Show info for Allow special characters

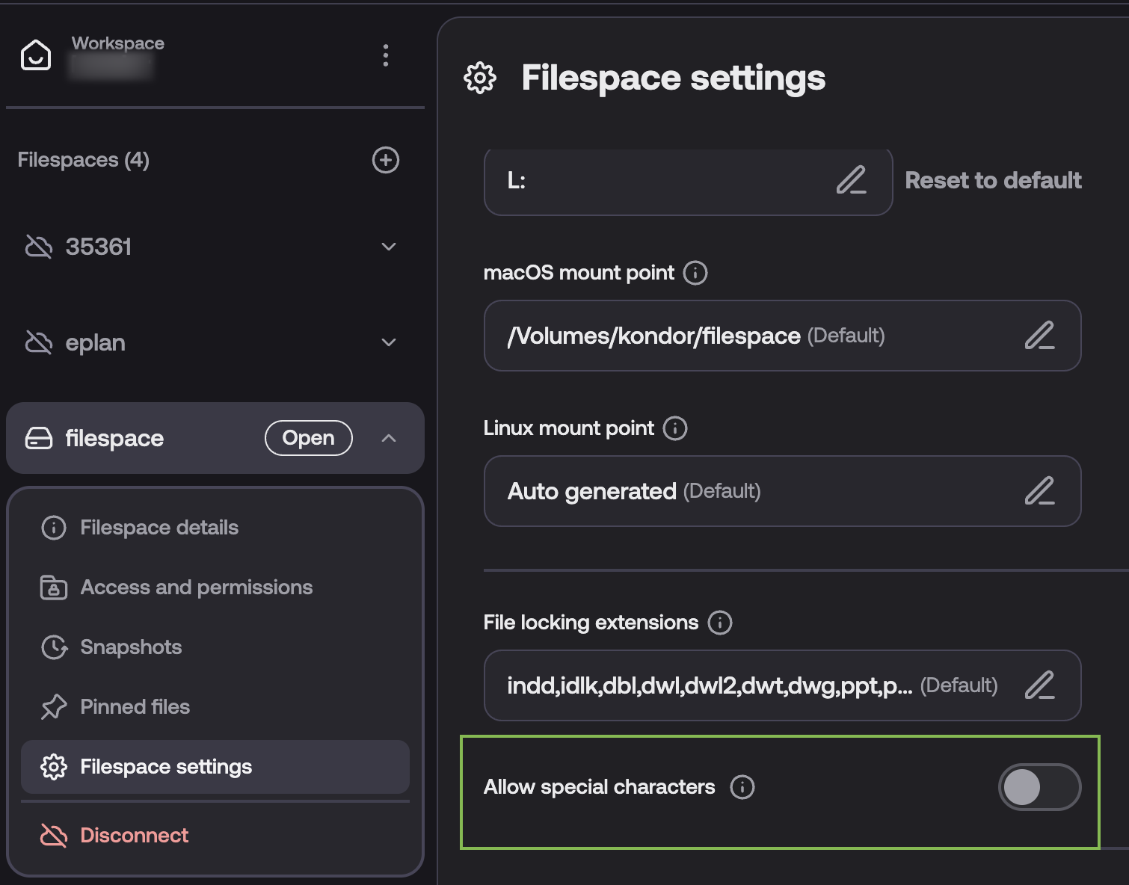pos(742,787)
